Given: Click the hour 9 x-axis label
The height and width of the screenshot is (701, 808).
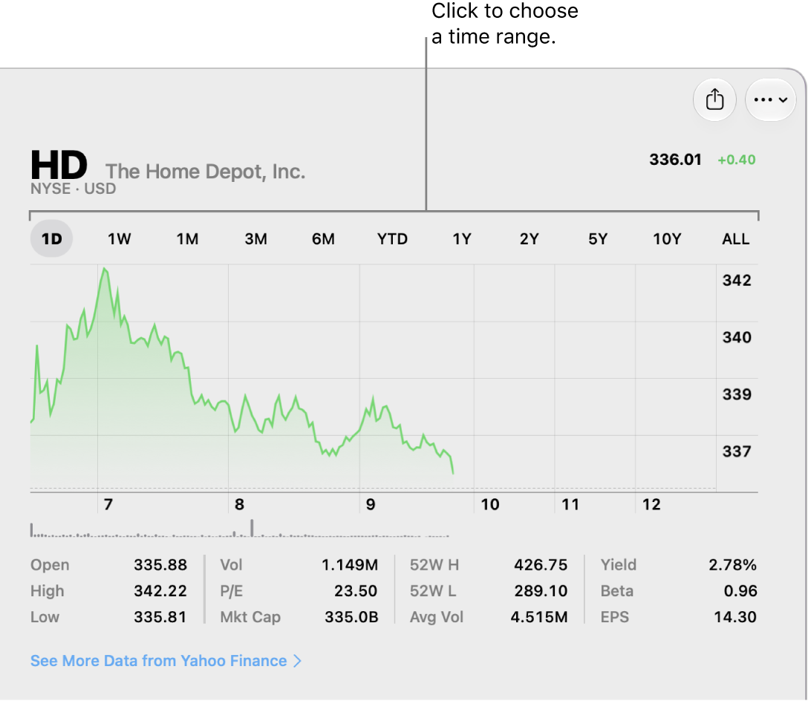Looking at the screenshot, I should click(371, 504).
